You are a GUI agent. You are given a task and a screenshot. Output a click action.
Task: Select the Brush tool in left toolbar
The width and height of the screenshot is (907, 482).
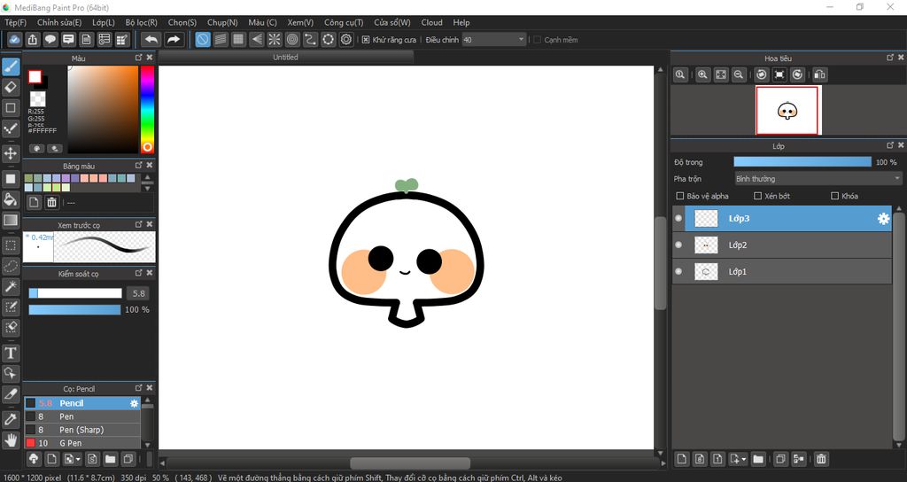11,67
